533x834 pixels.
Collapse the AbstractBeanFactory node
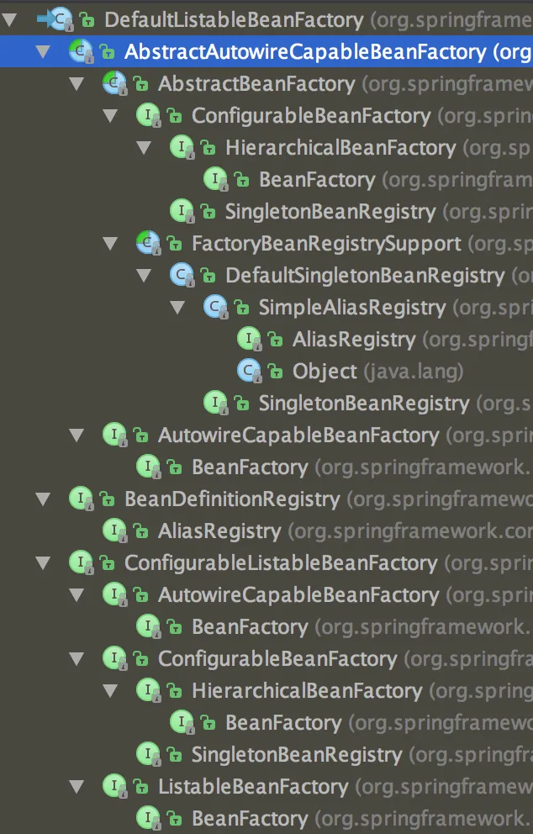pyautogui.click(x=77, y=84)
